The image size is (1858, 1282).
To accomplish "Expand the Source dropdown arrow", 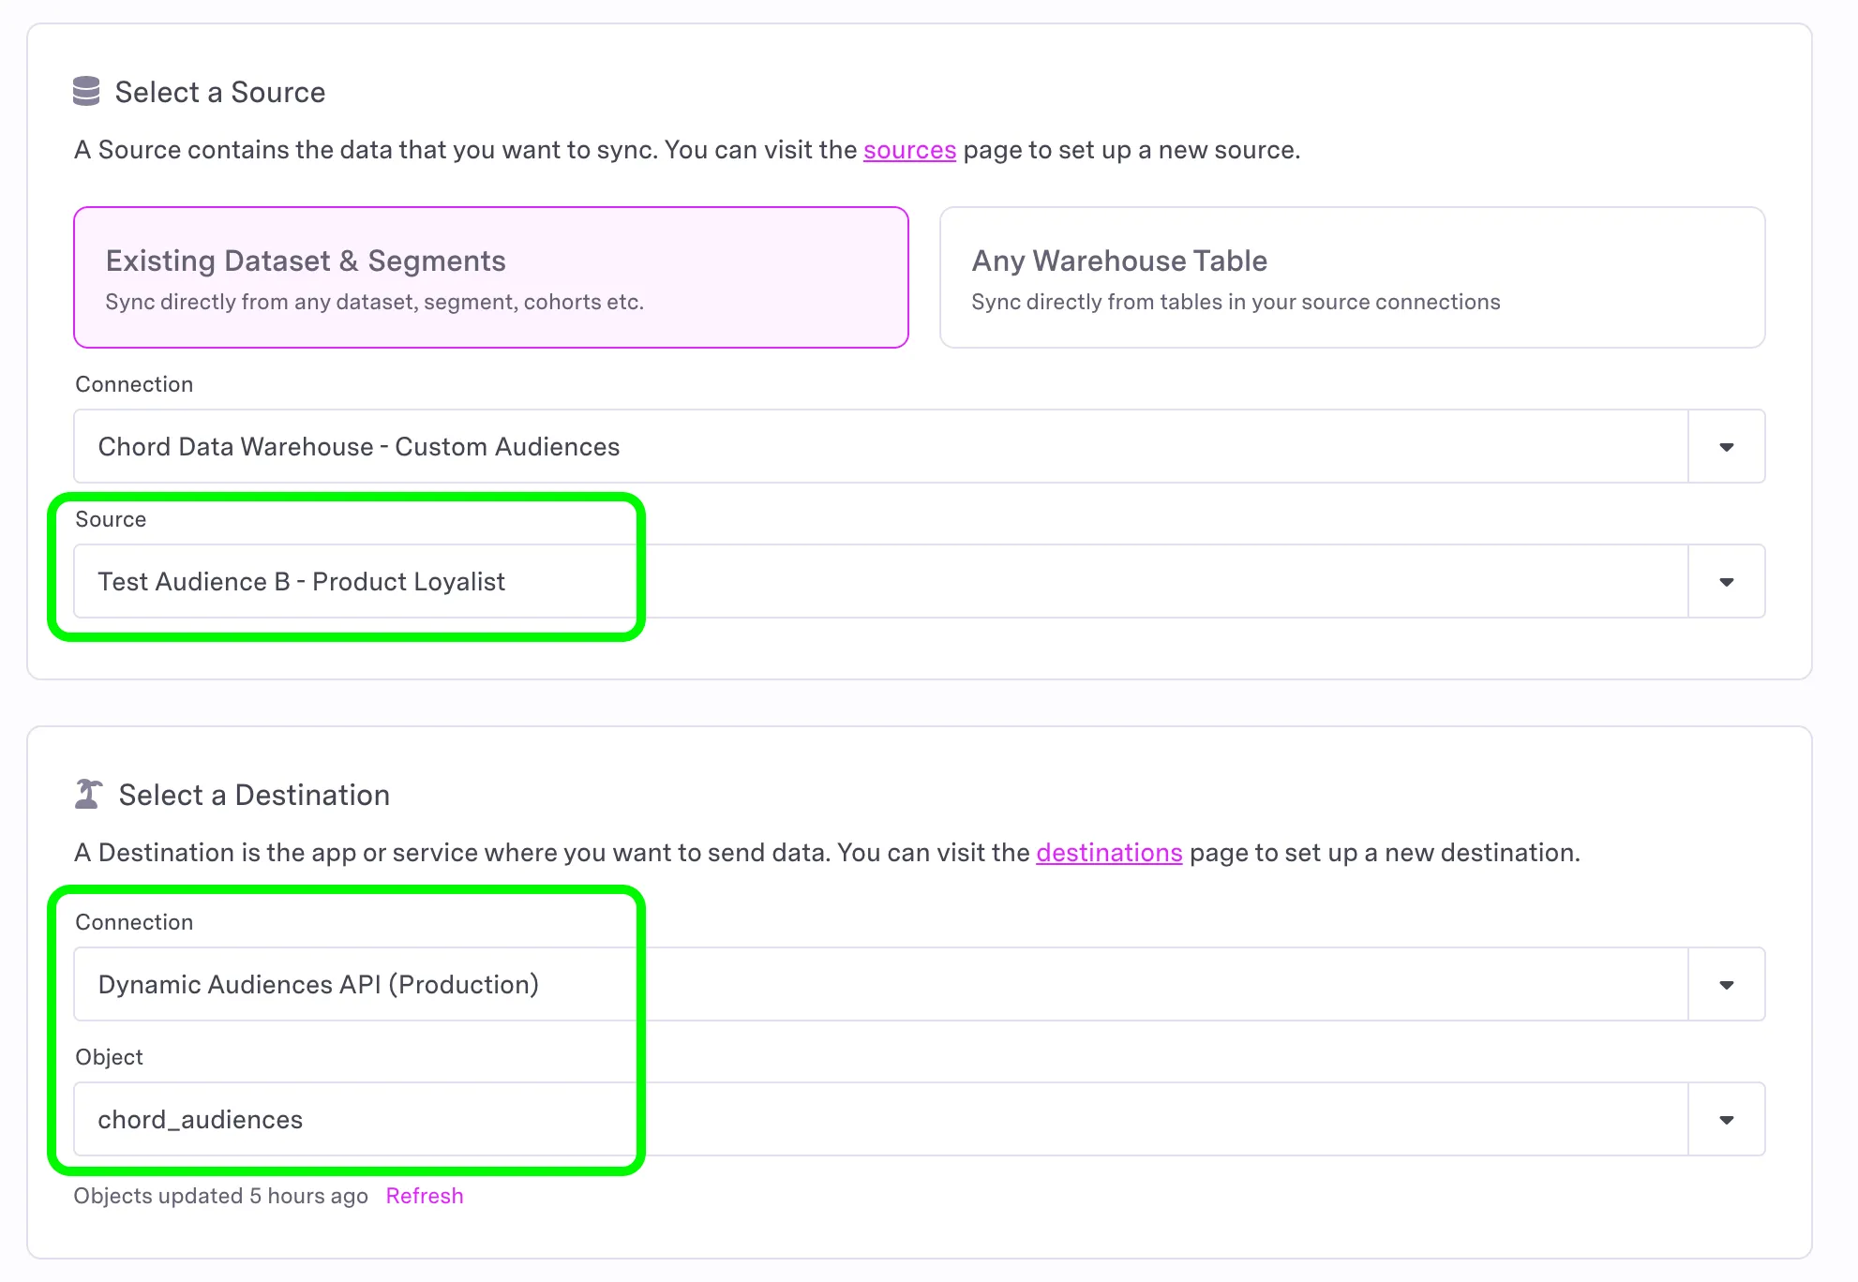I will (x=1726, y=582).
